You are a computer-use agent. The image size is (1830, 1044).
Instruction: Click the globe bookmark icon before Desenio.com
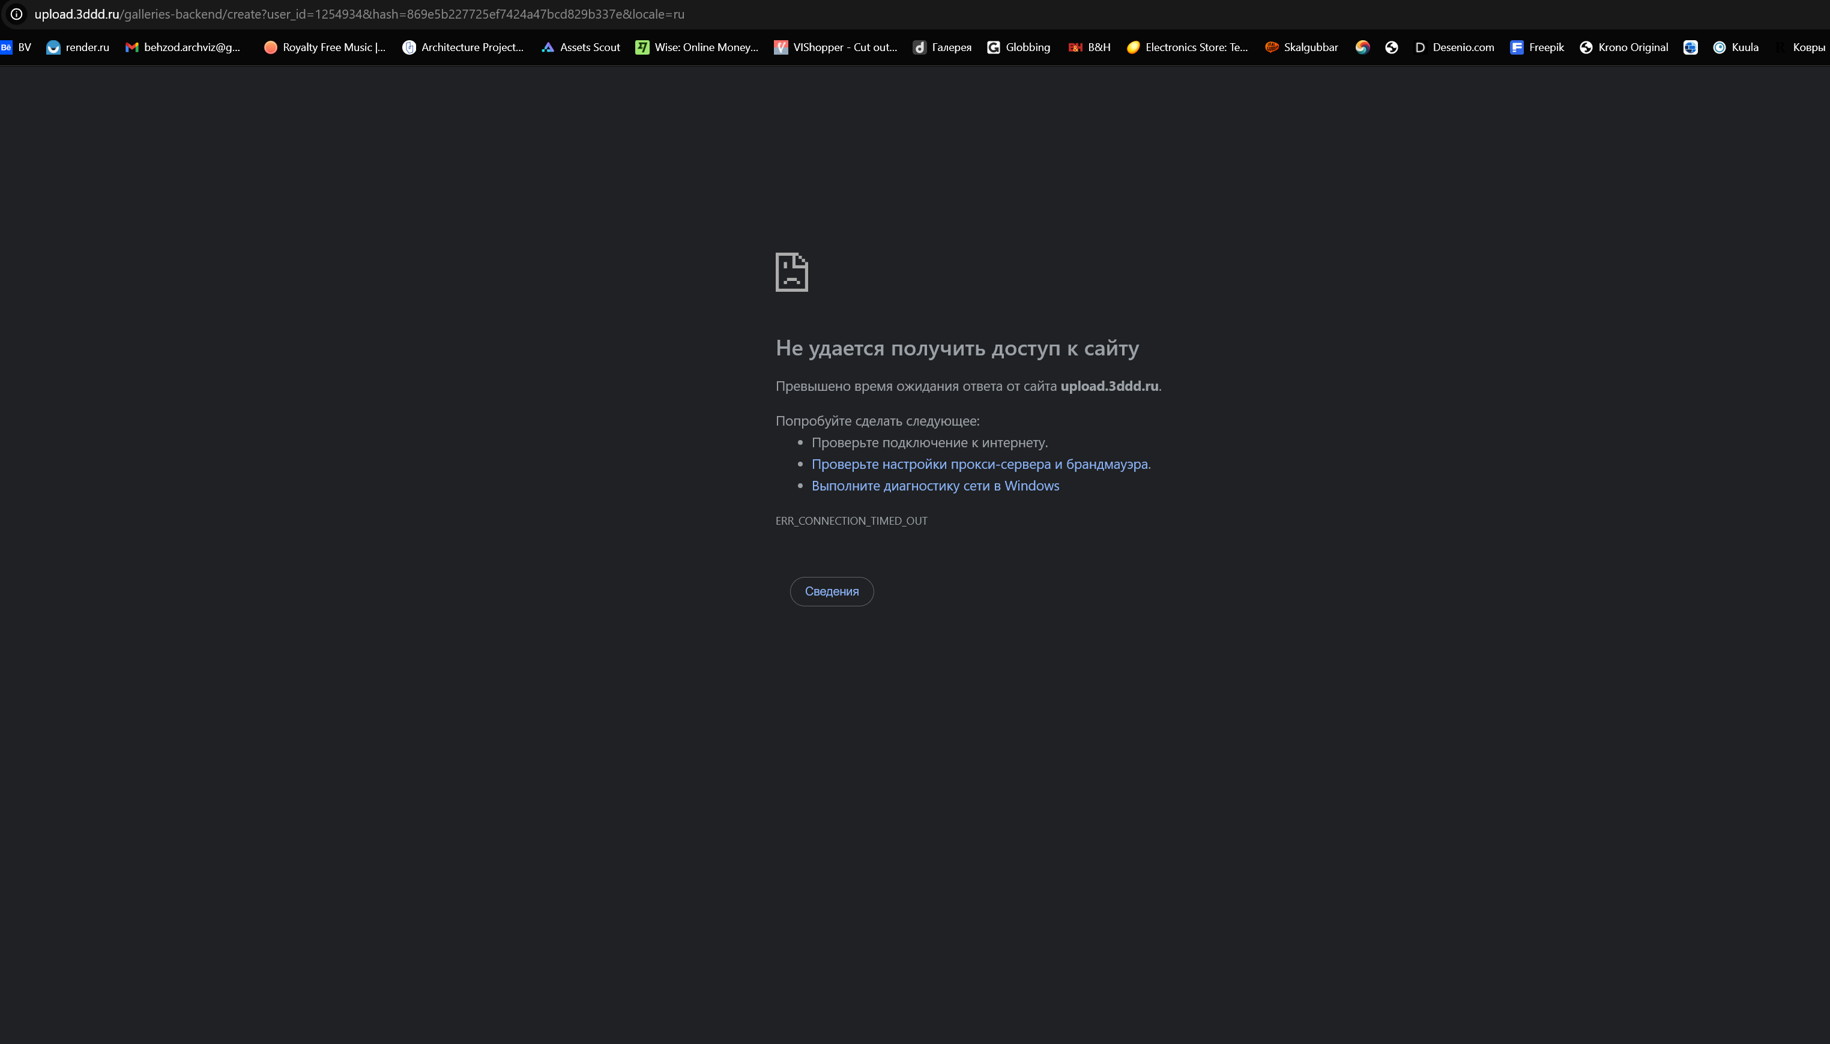[1391, 47]
